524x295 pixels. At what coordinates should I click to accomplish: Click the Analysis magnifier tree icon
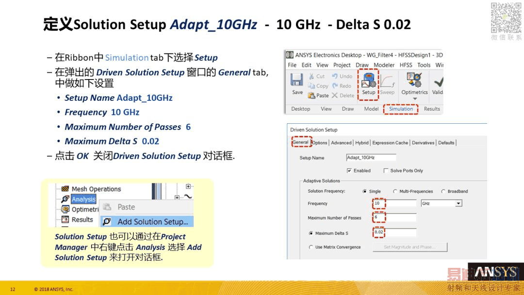(x=65, y=199)
